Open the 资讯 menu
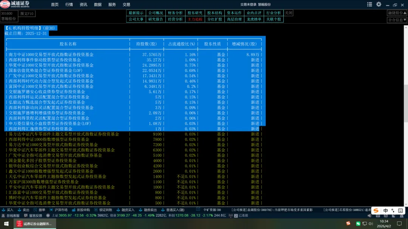The width and height of the screenshot is (408, 229). (x=83, y=5)
